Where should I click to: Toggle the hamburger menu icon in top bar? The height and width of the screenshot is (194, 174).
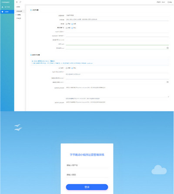[17, 2]
